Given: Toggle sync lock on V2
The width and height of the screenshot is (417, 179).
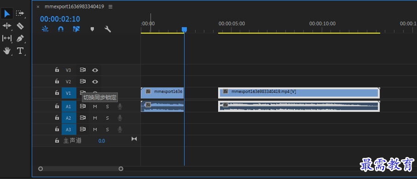Looking at the screenshot, I should click(x=83, y=81).
